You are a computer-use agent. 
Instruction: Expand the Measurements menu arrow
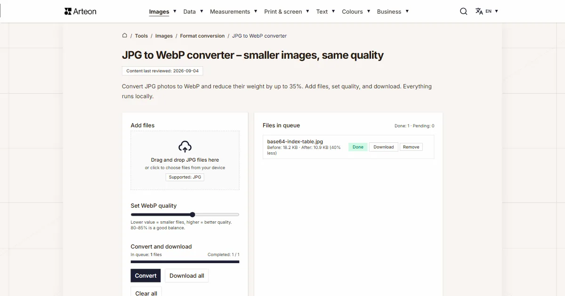click(x=256, y=11)
